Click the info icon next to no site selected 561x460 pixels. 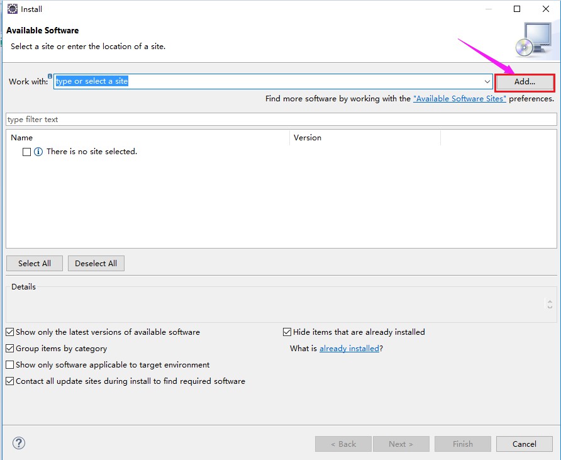38,152
